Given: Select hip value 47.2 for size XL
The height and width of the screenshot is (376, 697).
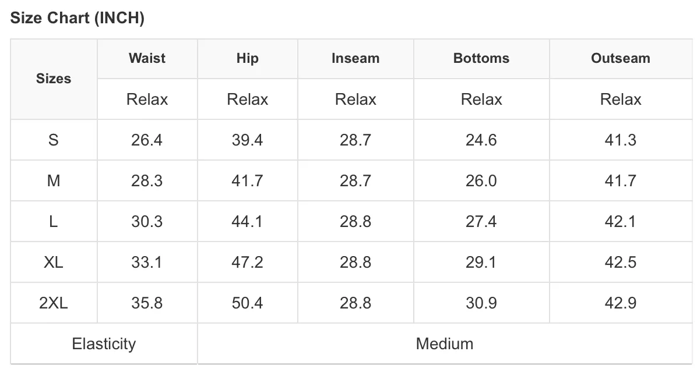Looking at the screenshot, I should pos(247,263).
